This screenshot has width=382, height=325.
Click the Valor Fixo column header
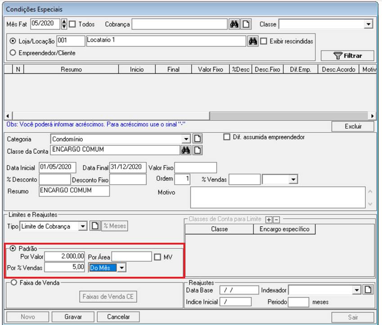click(x=211, y=70)
